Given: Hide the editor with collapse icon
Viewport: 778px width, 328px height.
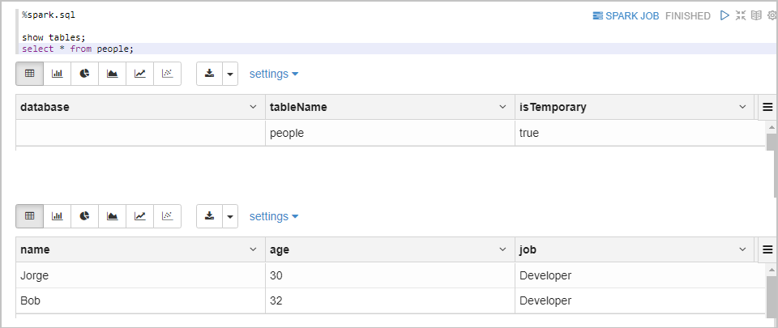Looking at the screenshot, I should pyautogui.click(x=741, y=15).
